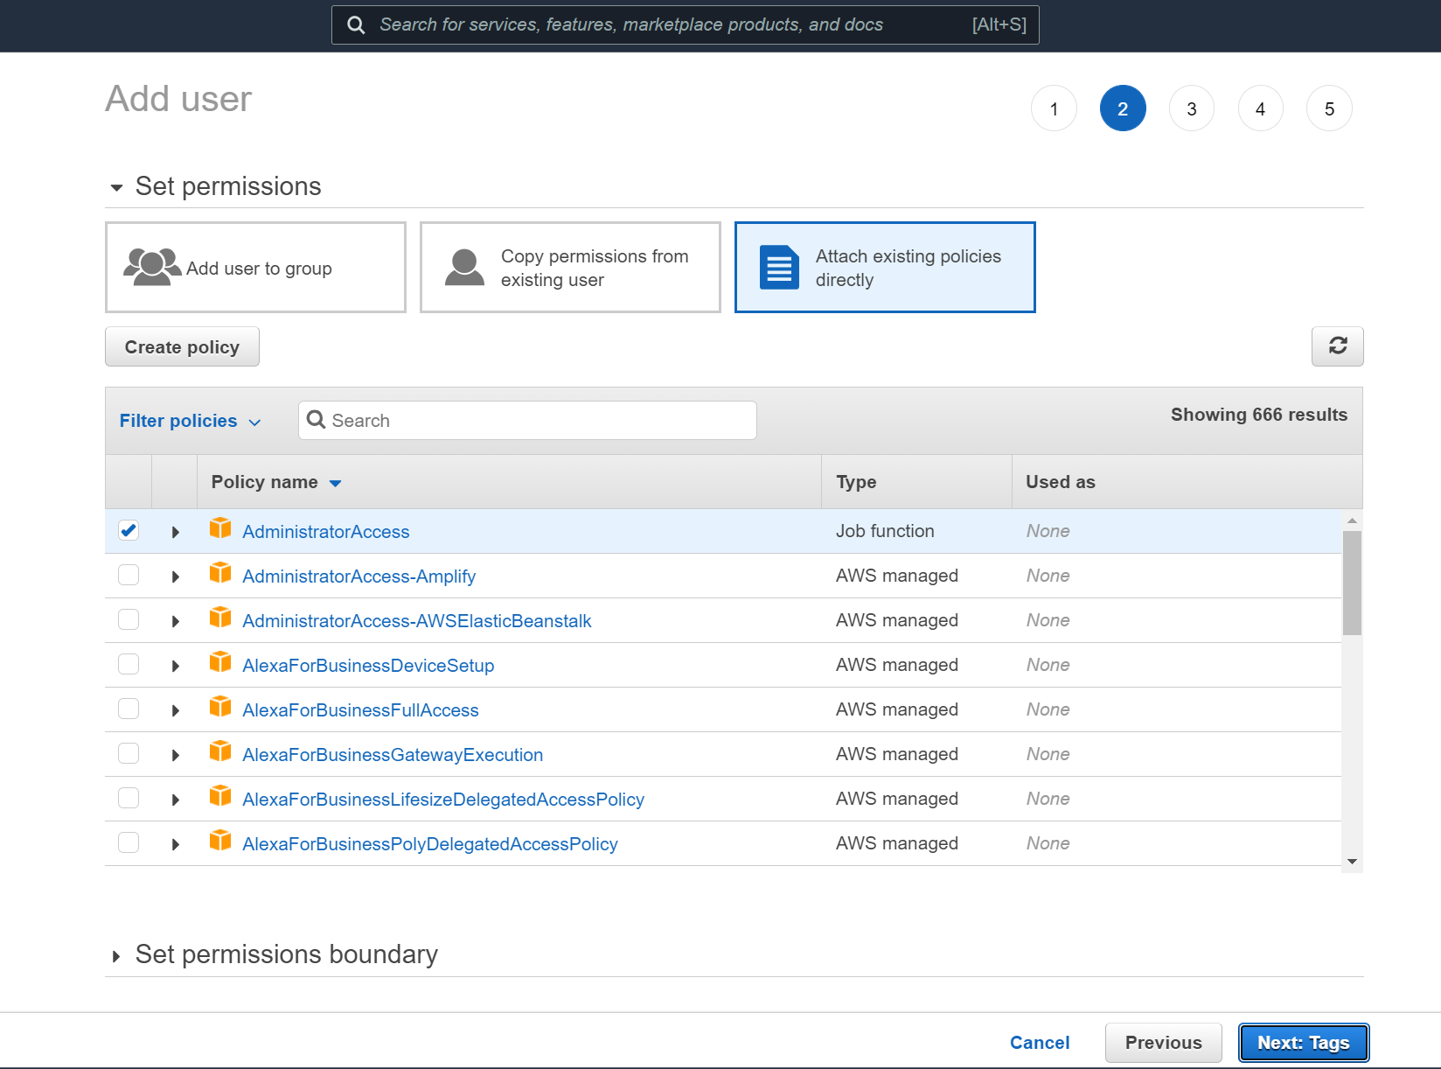Click the Cancel link
Viewport: 1441px width, 1069px height.
point(1040,1043)
